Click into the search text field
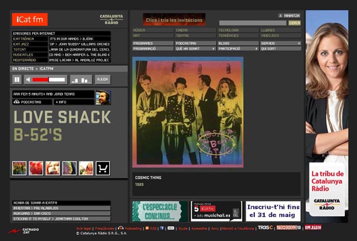 tap(252, 23)
